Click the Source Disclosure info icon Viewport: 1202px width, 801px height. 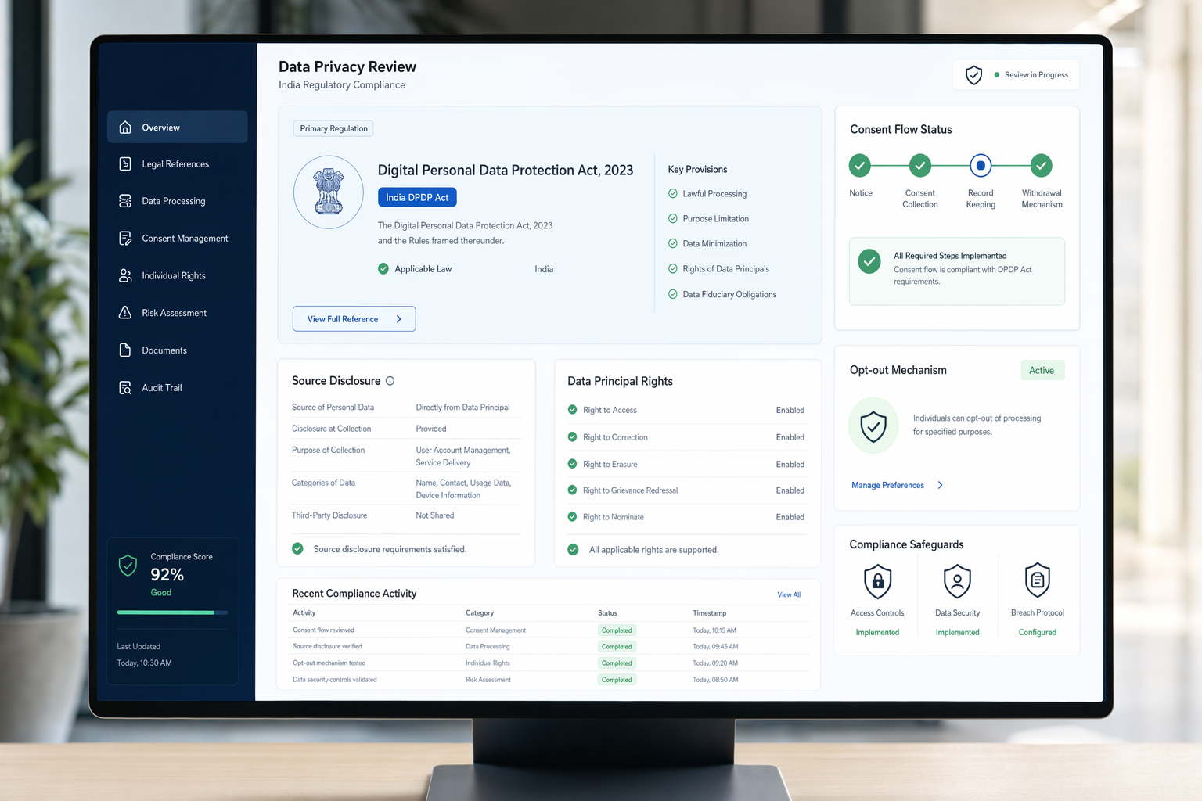coord(390,381)
